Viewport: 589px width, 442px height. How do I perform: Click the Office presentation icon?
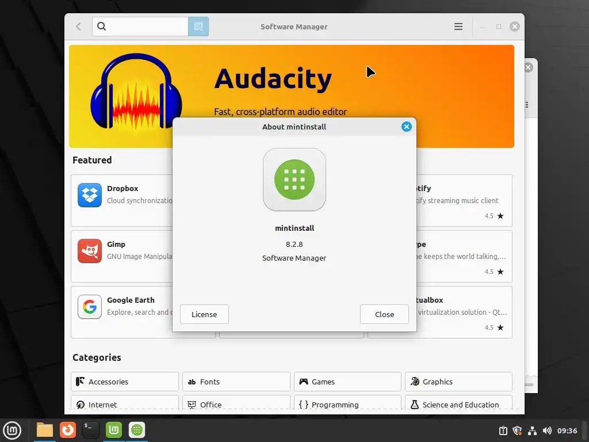[192, 405]
